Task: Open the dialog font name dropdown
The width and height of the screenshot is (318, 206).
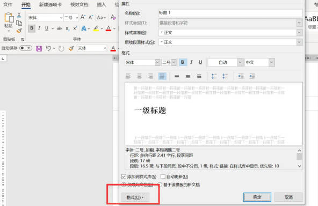Action: [x=157, y=62]
